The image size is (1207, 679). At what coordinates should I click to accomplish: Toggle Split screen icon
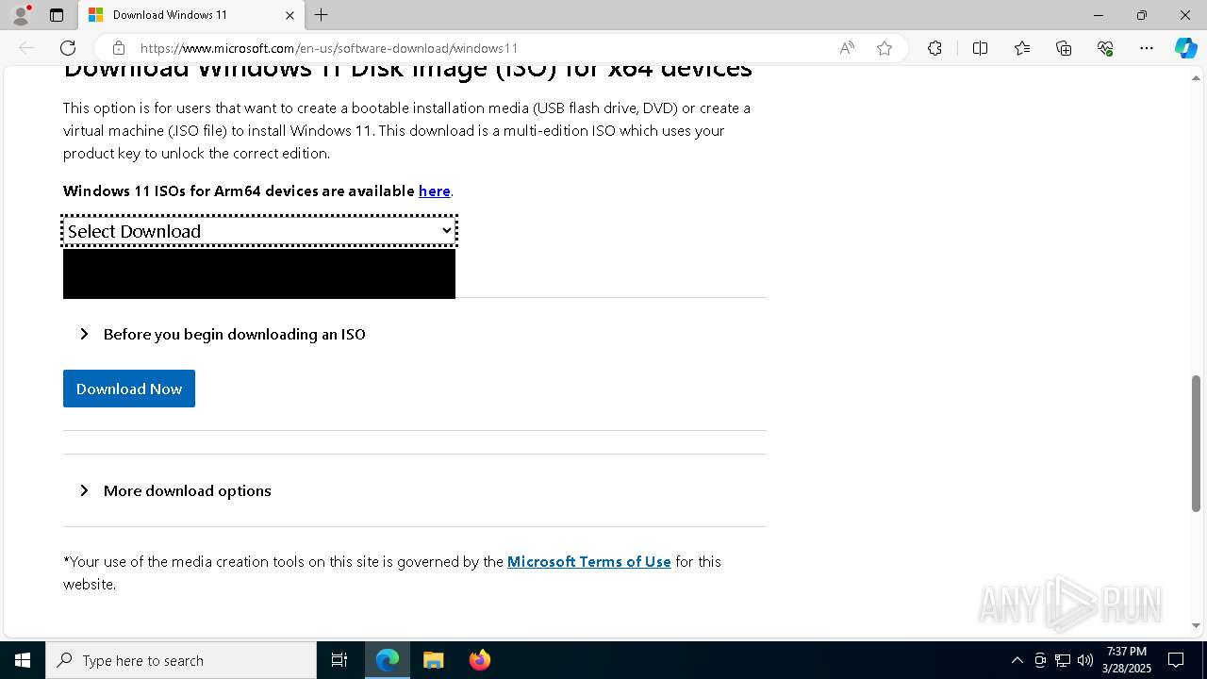980,48
